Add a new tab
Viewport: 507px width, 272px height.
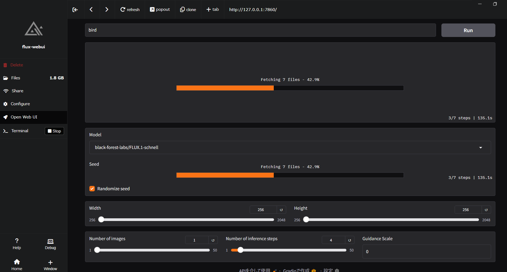point(212,9)
